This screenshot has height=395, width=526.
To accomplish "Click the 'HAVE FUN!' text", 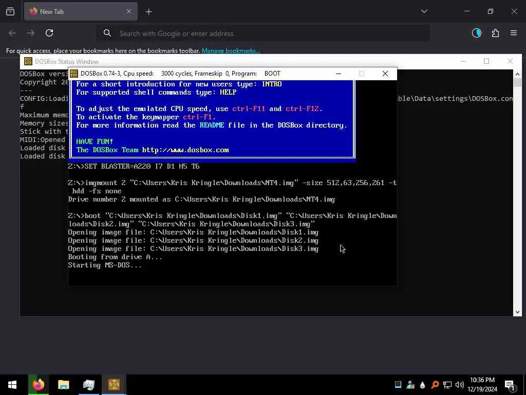I will pos(95,141).
